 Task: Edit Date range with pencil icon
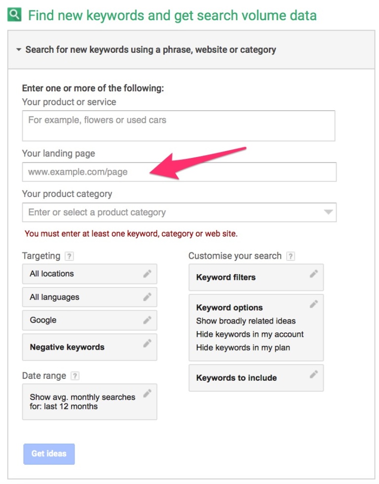pyautogui.click(x=147, y=394)
